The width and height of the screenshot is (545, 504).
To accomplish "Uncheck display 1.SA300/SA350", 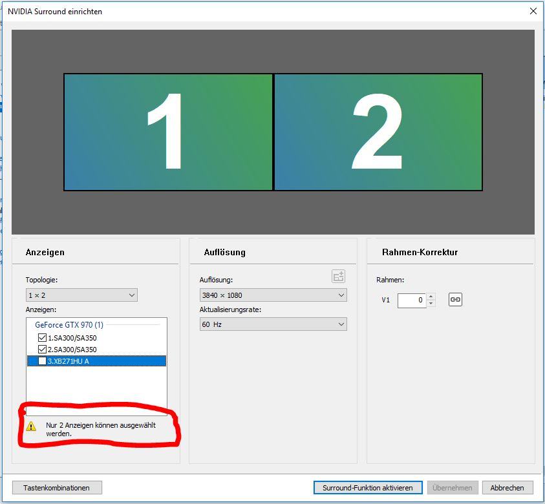I will click(x=42, y=338).
